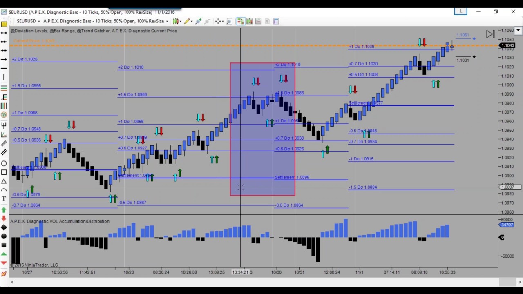Select the Arc drawing tool
The height and width of the screenshot is (294, 523).
[4, 190]
